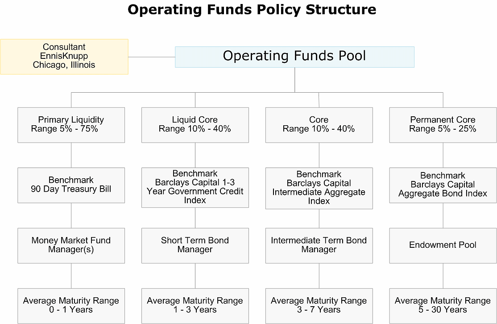Screen dimensions: 497x324
Task: Select the Liquid Core Range box
Action: 195,125
